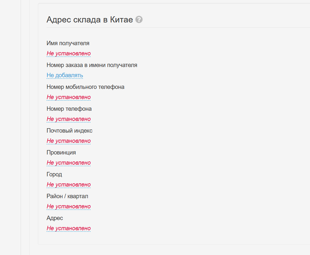Click the Почтовый индекс label
The height and width of the screenshot is (255, 310).
pos(69,131)
